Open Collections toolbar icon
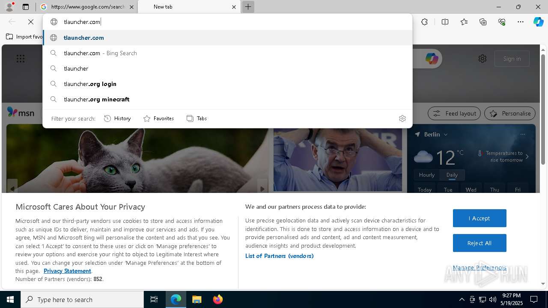 click(483, 22)
